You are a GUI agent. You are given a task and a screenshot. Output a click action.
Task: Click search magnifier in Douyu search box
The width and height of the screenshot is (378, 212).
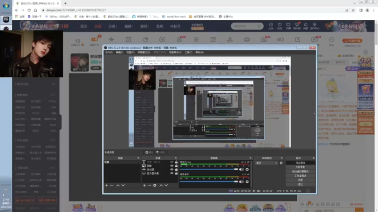point(259,26)
